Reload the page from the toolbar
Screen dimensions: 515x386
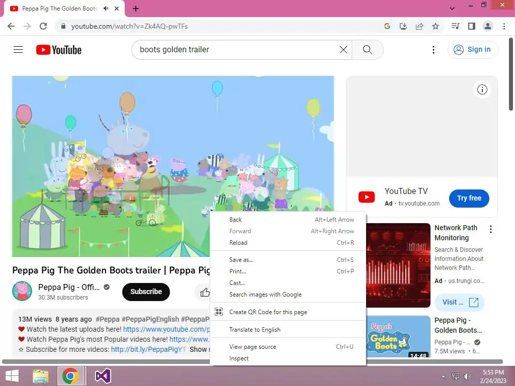[43, 26]
